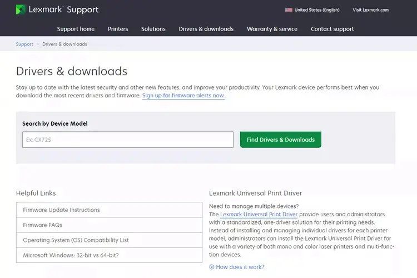The height and width of the screenshot is (278, 417).
Task: Click the green Lexmark logo icon
Action: click(21, 9)
